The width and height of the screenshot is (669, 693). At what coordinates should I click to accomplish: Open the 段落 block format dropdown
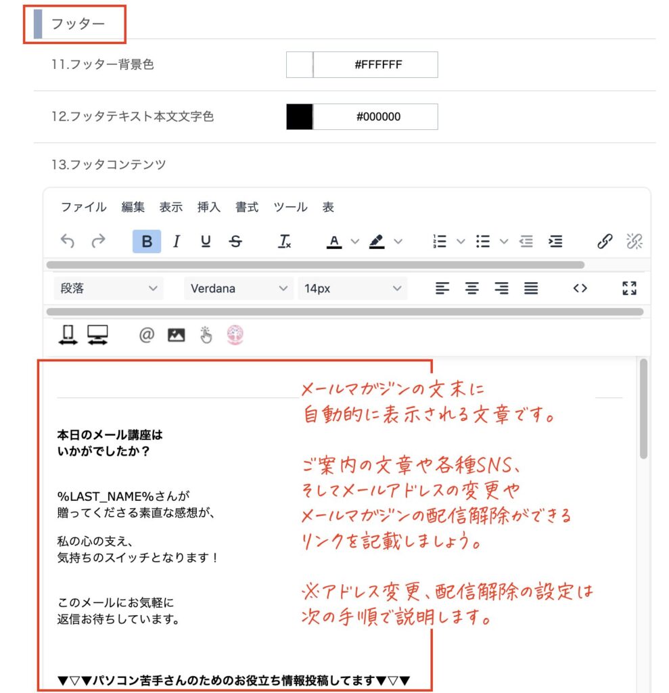108,288
